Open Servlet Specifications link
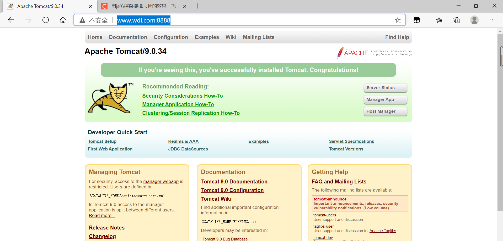 351,141
